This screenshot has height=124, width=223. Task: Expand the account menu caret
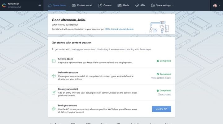pyautogui.click(x=219, y=6)
